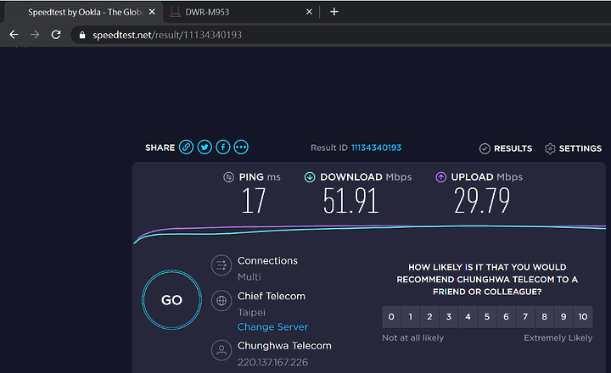
Task: Click the Multi connections value
Action: click(249, 277)
